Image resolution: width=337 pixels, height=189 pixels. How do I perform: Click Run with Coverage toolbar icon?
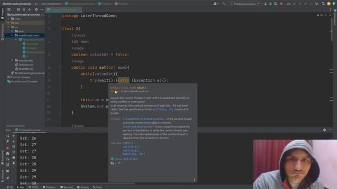pyautogui.click(x=276, y=4)
